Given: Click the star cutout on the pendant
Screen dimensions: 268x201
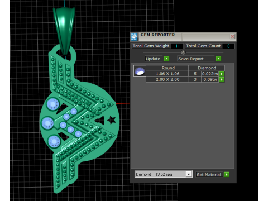Looking at the screenshot, I should (x=112, y=120).
